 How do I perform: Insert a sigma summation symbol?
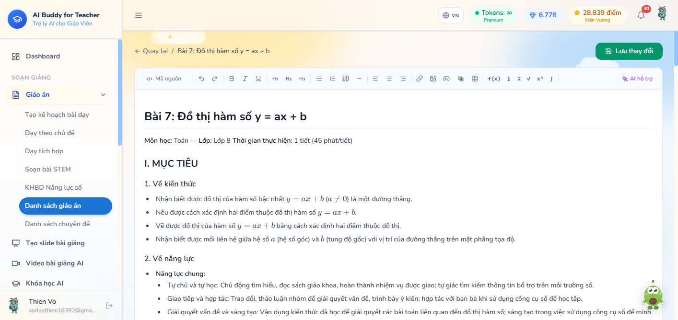[509, 79]
